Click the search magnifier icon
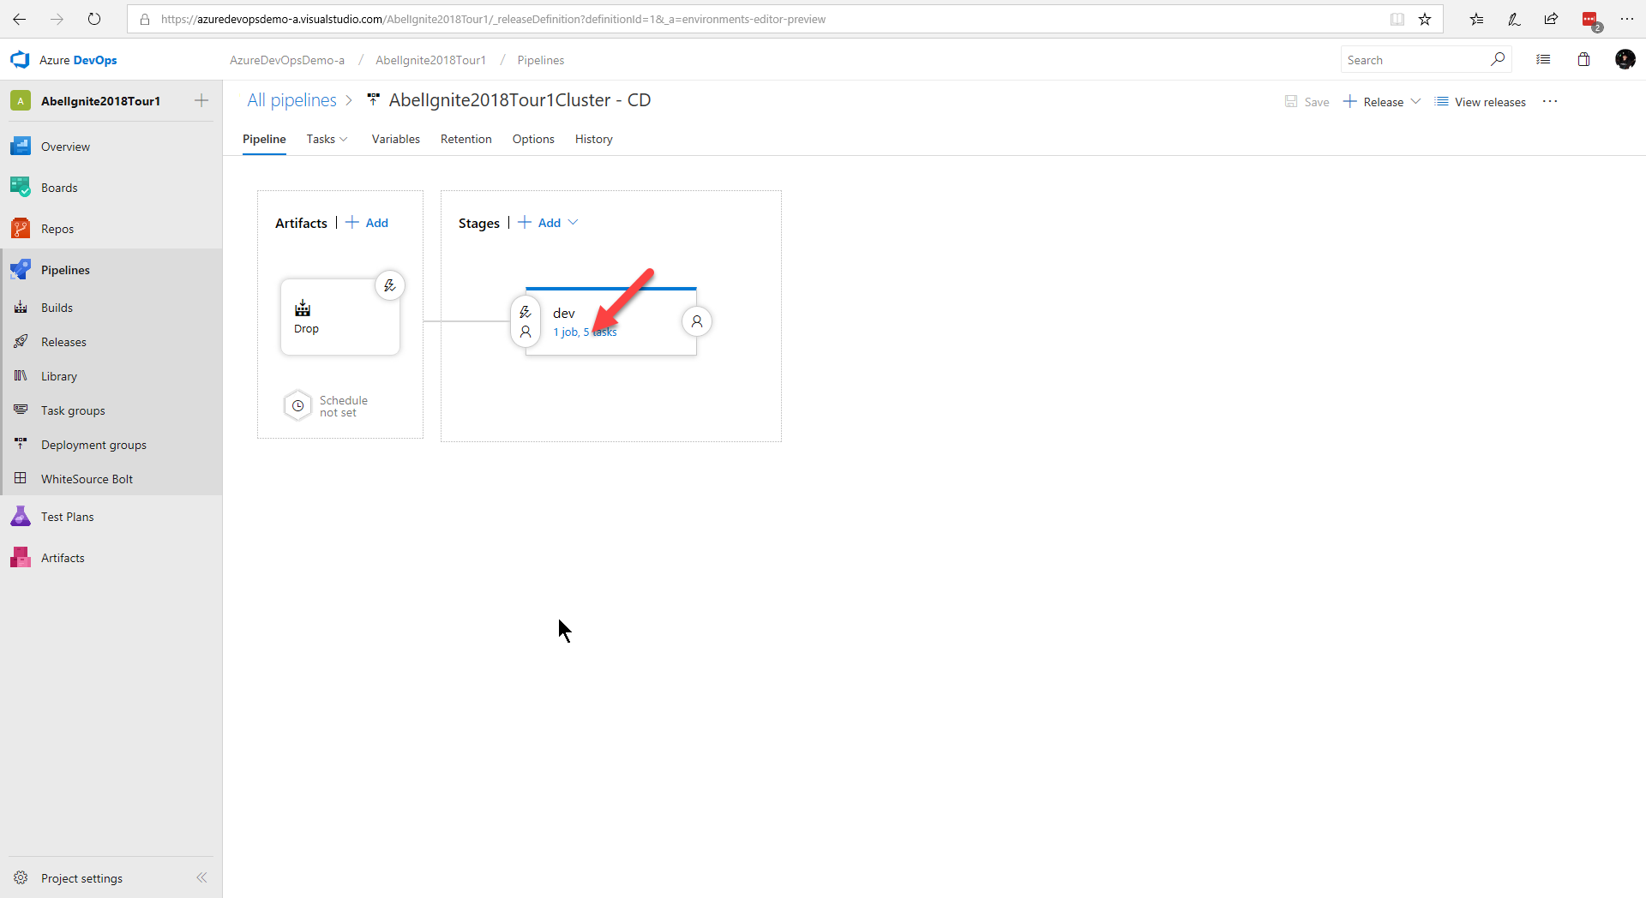Viewport: 1646px width, 898px height. click(1498, 59)
